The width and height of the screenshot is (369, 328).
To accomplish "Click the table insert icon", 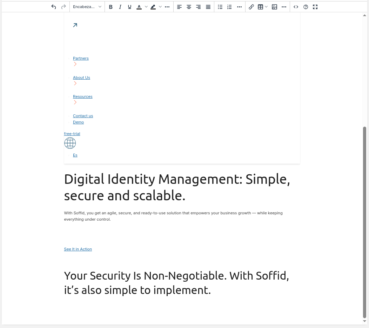I will (x=260, y=7).
